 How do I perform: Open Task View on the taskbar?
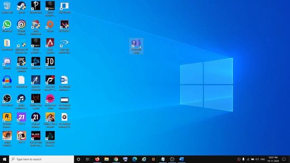click(87, 159)
